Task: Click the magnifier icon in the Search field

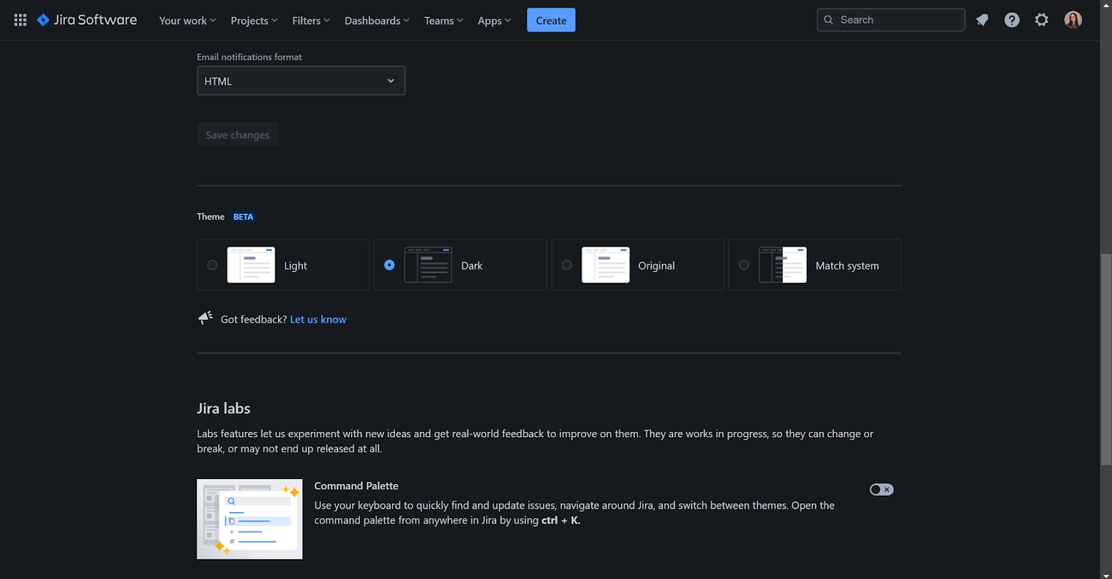Action: [828, 20]
